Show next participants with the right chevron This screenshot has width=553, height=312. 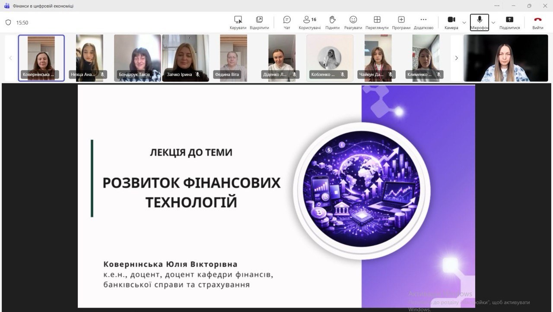coord(456,58)
